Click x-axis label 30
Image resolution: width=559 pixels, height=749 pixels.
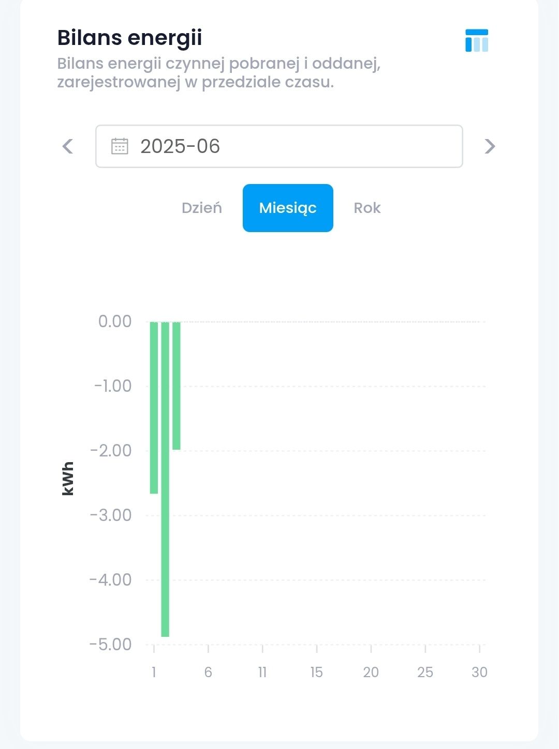pos(479,672)
